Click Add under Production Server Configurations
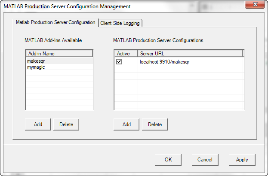This screenshot has width=268, height=176. 126,124
